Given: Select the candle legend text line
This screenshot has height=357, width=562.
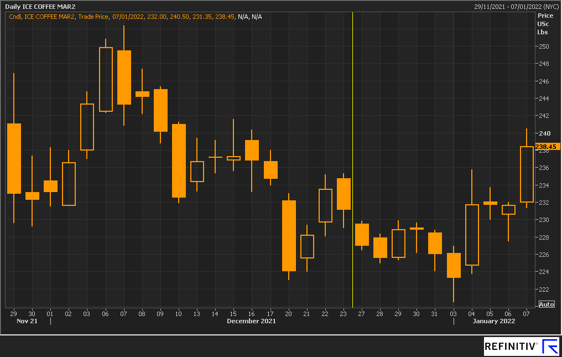Looking at the screenshot, I should coord(136,17).
